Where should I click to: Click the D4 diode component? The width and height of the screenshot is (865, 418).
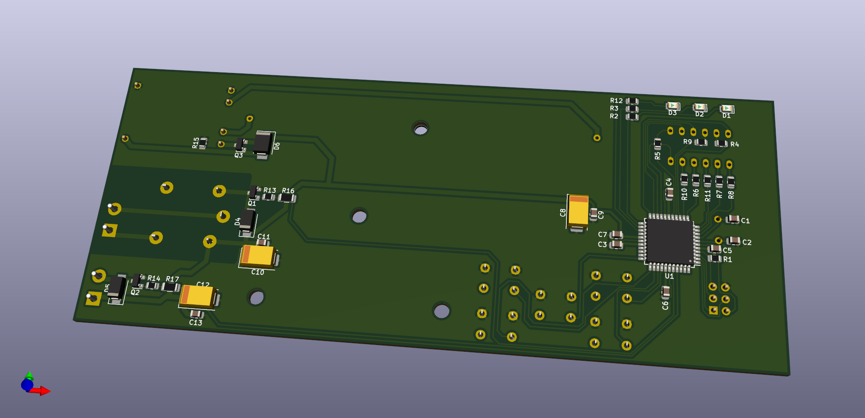247,222
